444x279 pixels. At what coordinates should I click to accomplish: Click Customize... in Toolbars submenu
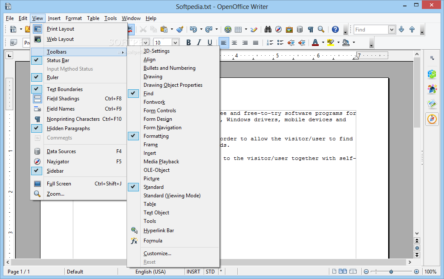tap(173, 253)
